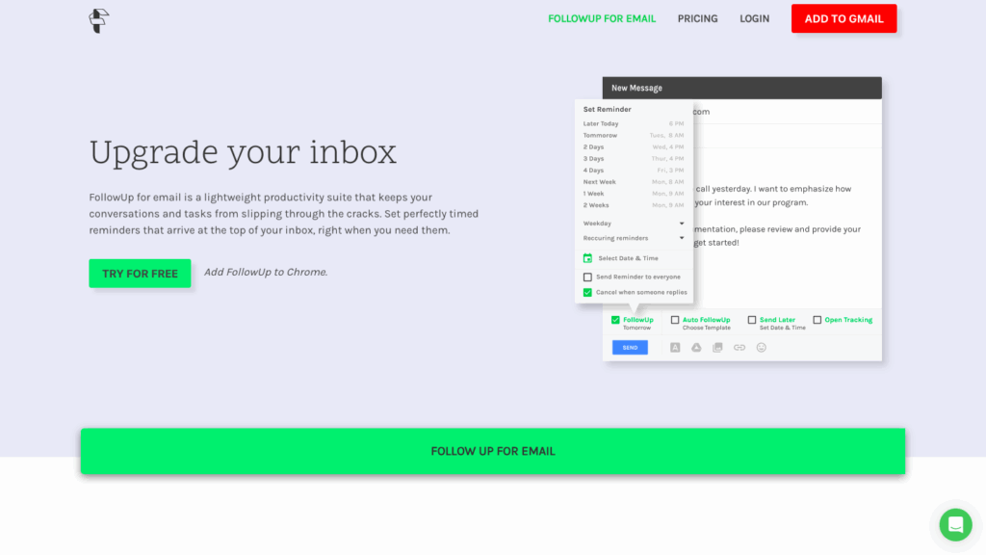The width and height of the screenshot is (986, 555).
Task: Uncheck Cancel when someone replies
Action: pyautogui.click(x=587, y=292)
